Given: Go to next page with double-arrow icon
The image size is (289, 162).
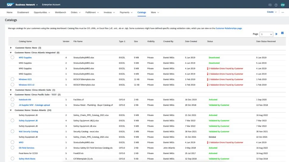Looking at the screenshot, I should pyautogui.click(x=276, y=34).
